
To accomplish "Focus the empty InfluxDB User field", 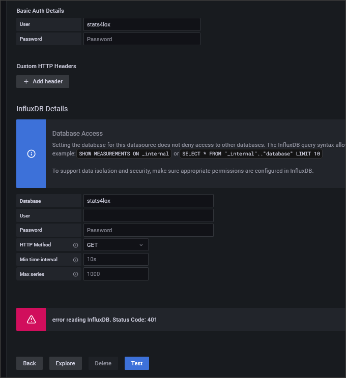I will click(x=149, y=215).
